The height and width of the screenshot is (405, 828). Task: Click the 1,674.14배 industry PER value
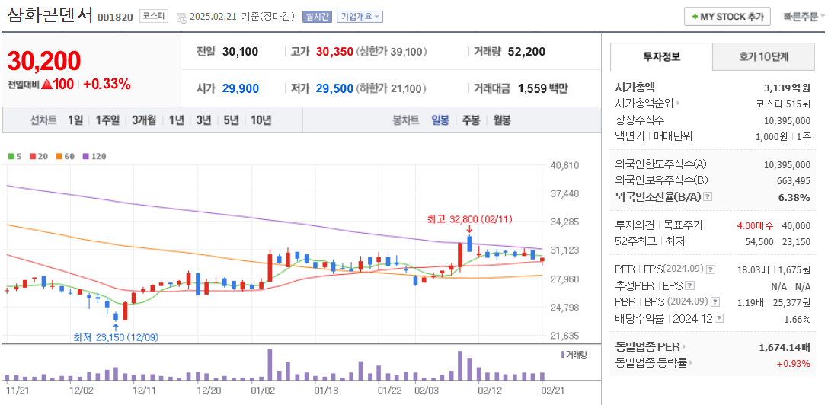pos(785,347)
